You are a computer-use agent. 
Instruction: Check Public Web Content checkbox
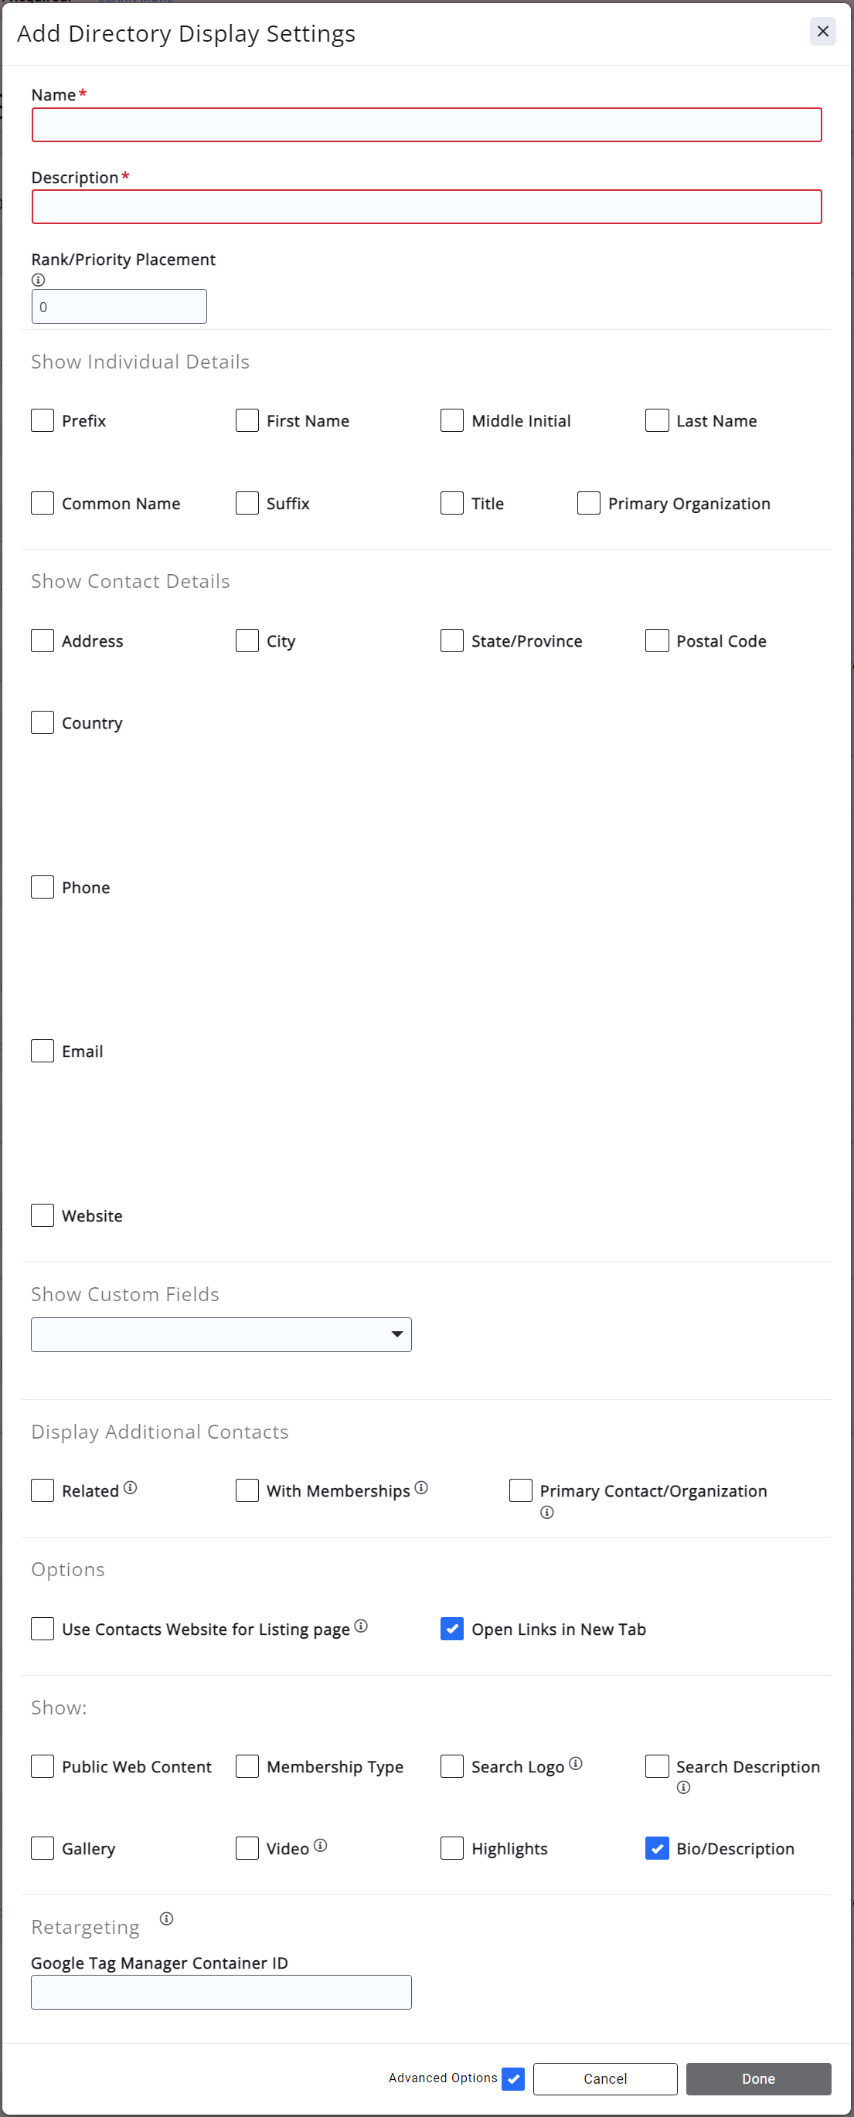(43, 1766)
